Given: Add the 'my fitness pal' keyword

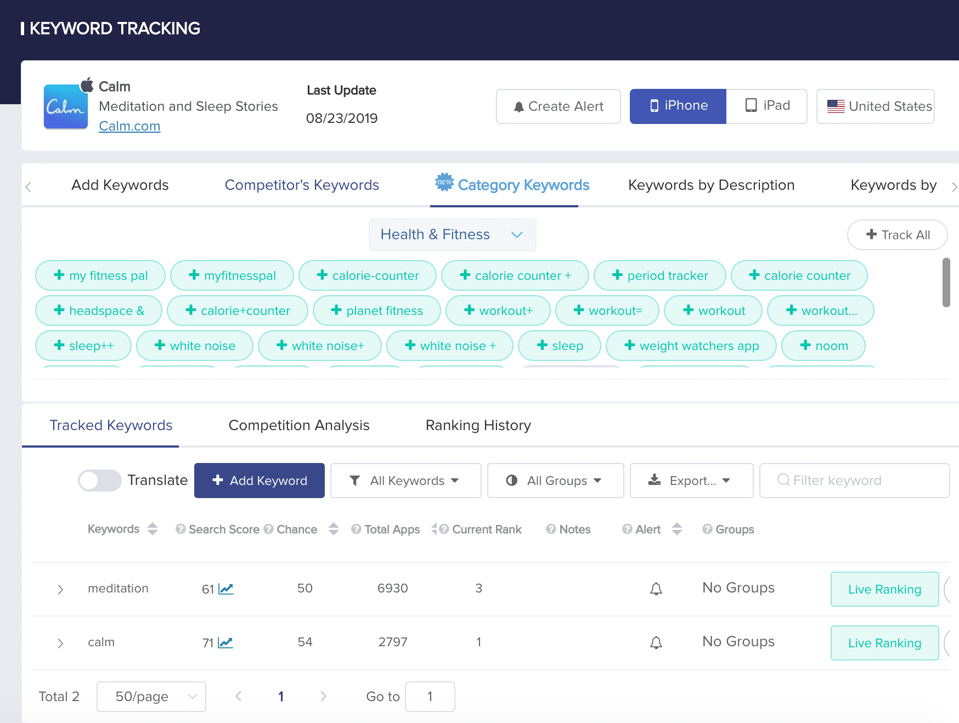Looking at the screenshot, I should click(x=100, y=275).
